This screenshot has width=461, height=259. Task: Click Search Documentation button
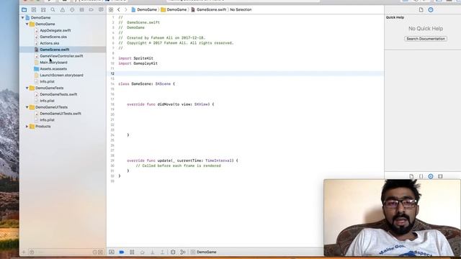click(426, 39)
